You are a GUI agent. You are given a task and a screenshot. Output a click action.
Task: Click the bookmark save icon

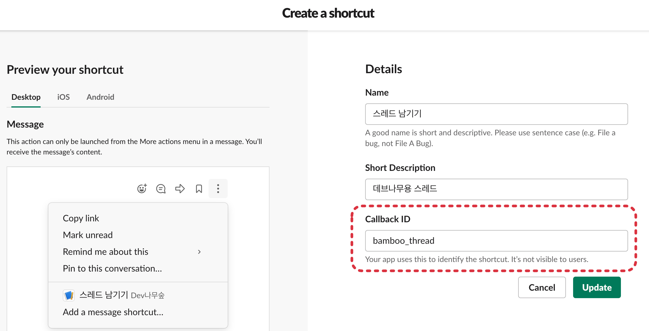pos(199,189)
